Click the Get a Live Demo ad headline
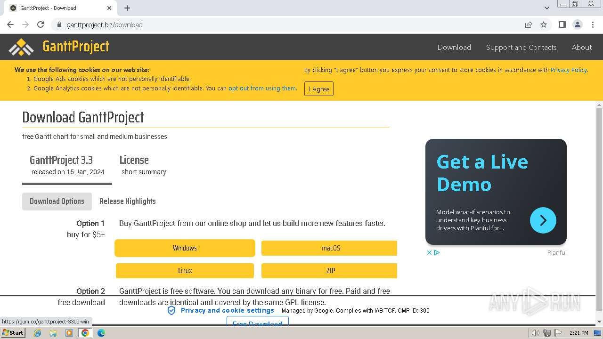 point(482,173)
